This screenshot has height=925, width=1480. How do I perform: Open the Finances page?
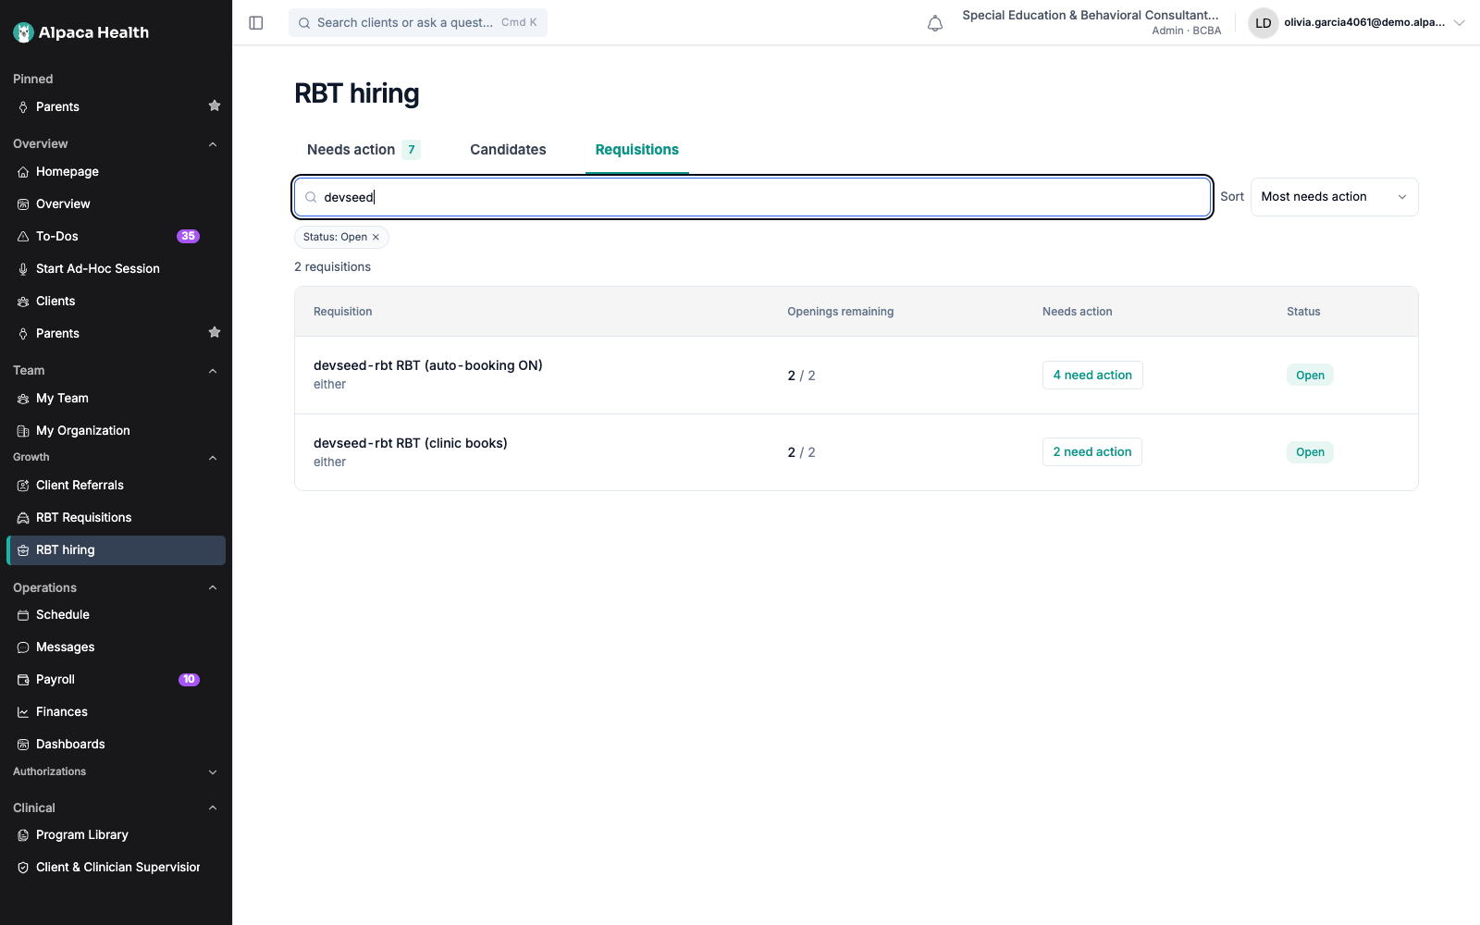[116, 712]
